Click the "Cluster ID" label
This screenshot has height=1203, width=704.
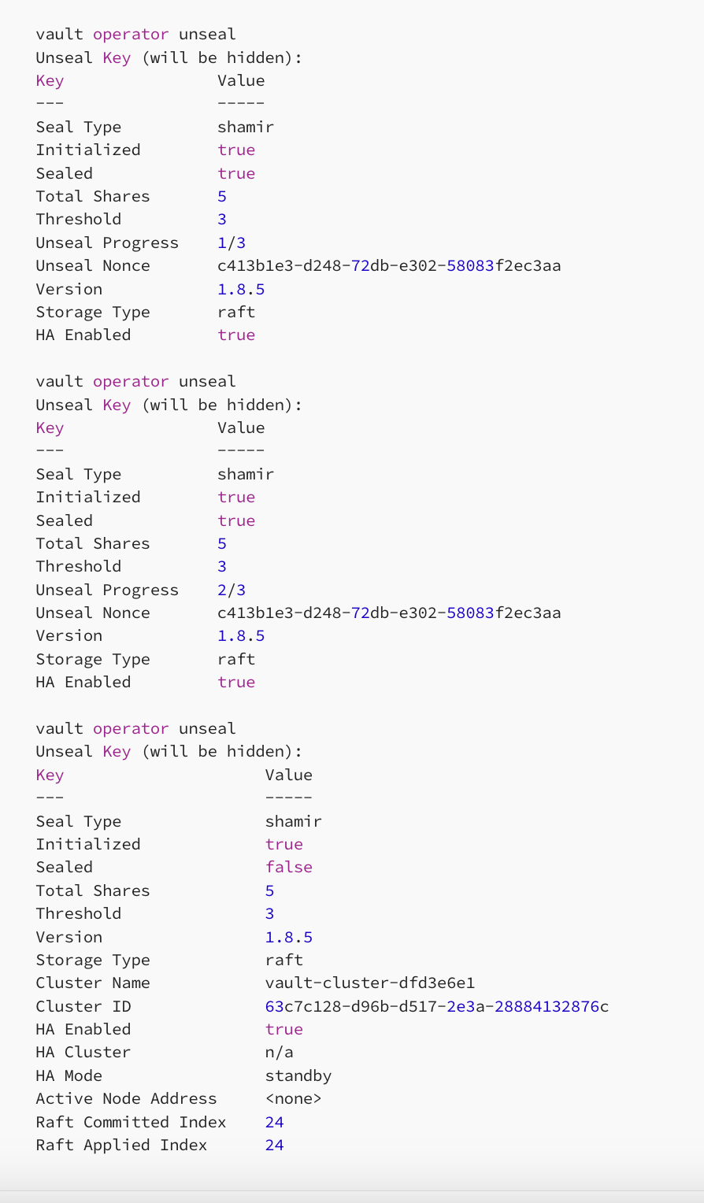pos(83,1006)
